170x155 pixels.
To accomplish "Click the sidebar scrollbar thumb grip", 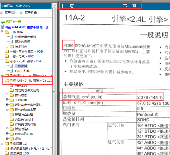I will (x=54, y=92).
